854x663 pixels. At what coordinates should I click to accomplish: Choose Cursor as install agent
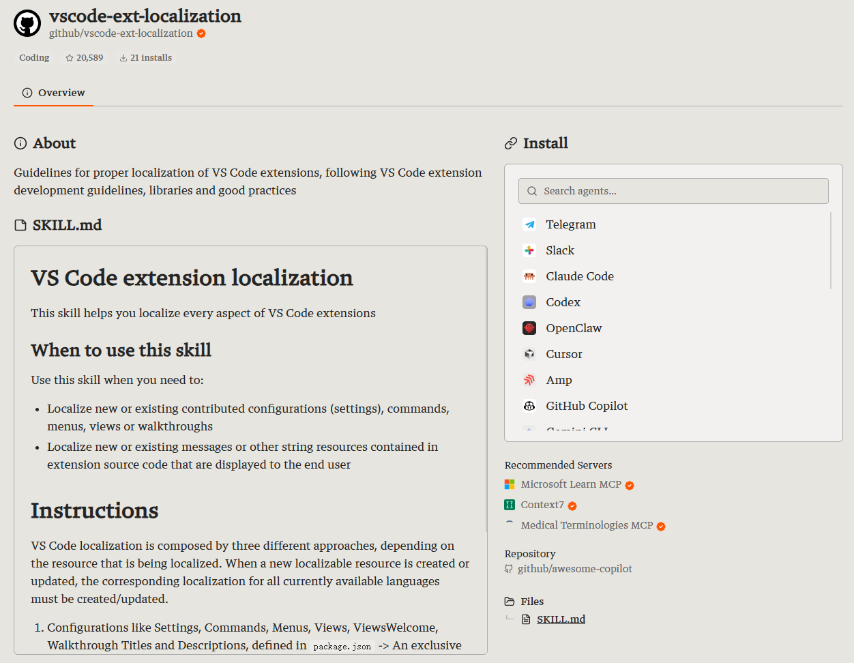[673, 354]
